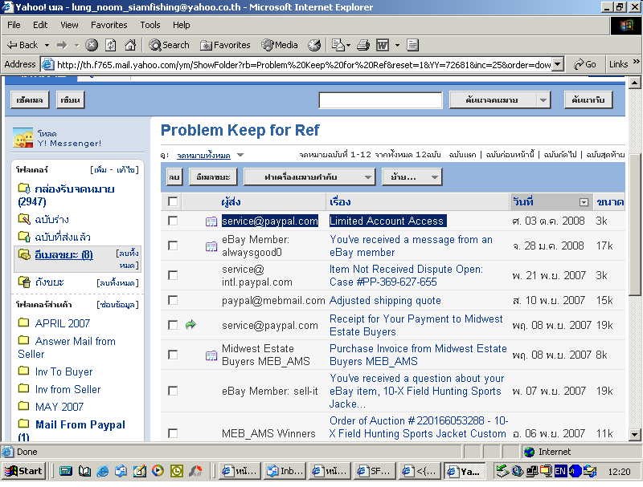
Task: Tick checkbox for alwaysgood0 eBay member message
Action: click(173, 246)
